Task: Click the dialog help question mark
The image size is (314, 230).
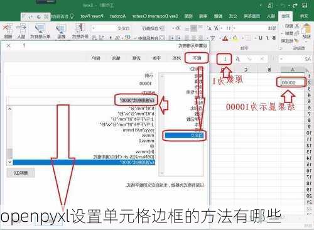Action: (24, 45)
